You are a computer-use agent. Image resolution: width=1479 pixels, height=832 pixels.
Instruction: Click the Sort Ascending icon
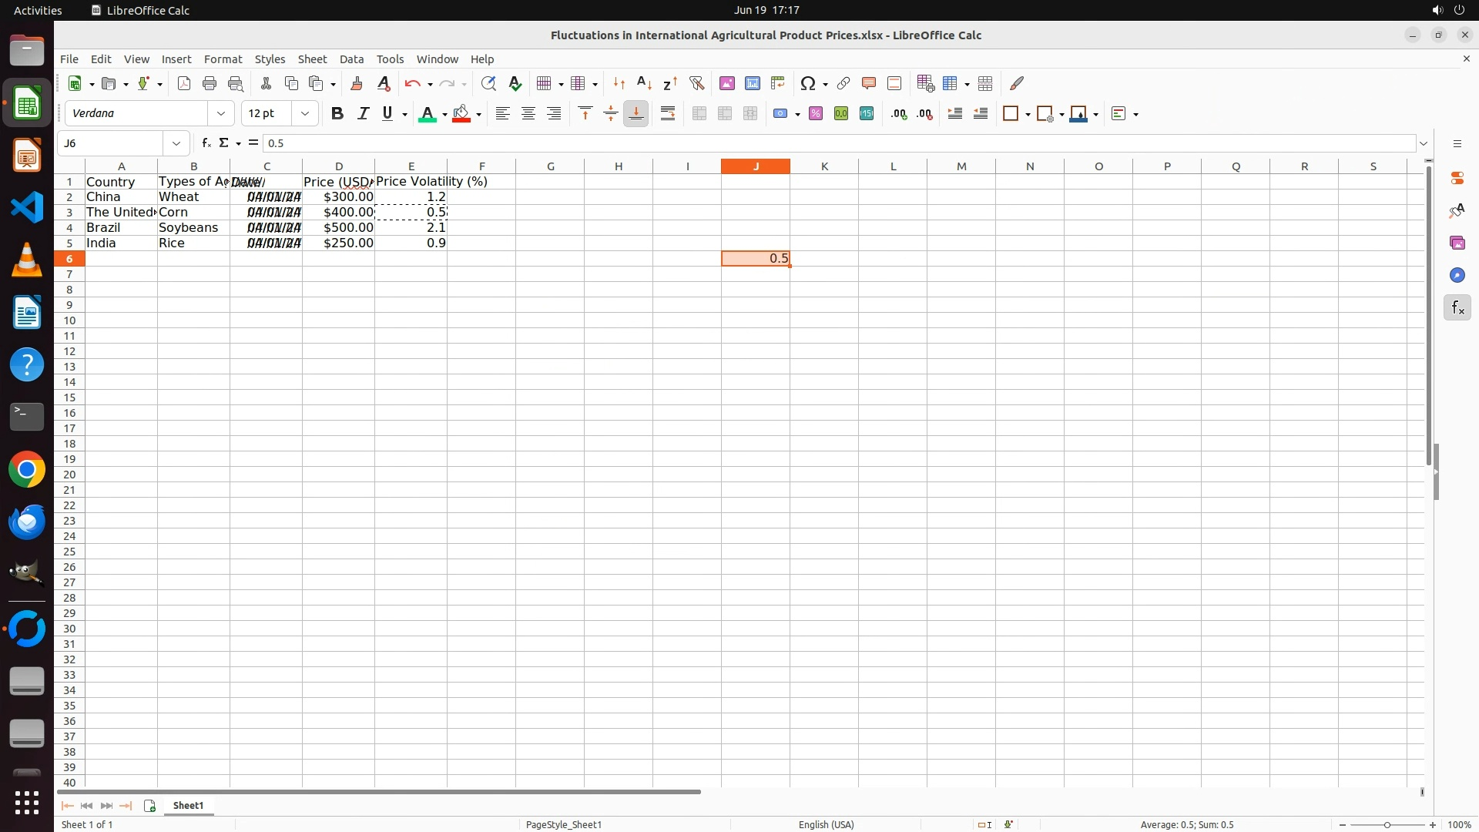(x=645, y=83)
